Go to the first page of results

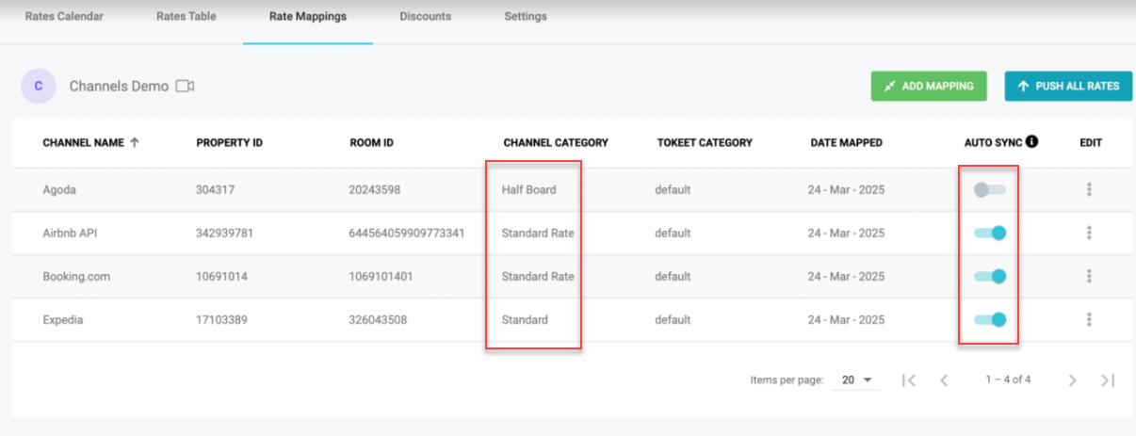(x=908, y=379)
